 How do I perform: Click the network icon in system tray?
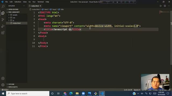pyautogui.click(x=150, y=94)
